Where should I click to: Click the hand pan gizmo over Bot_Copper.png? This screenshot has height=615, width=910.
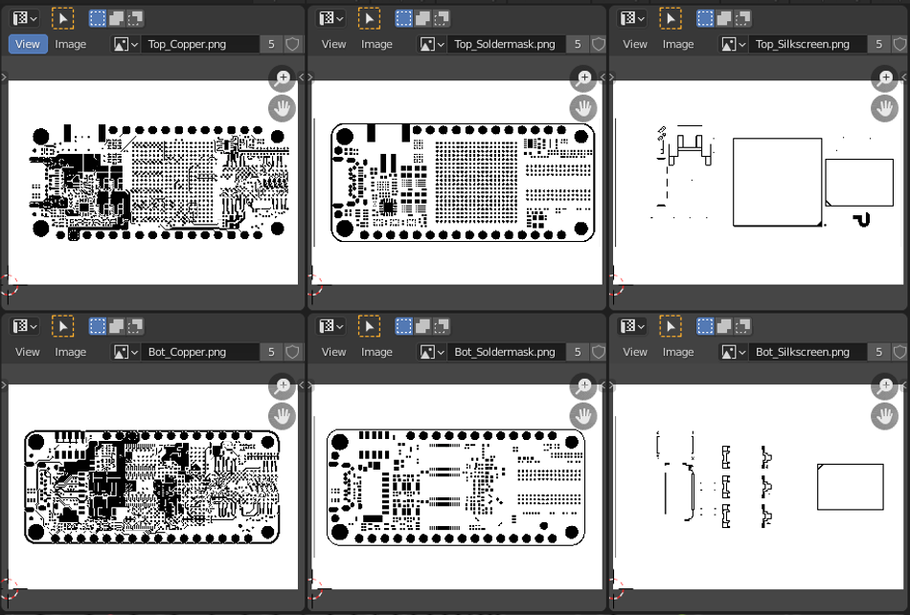click(282, 416)
